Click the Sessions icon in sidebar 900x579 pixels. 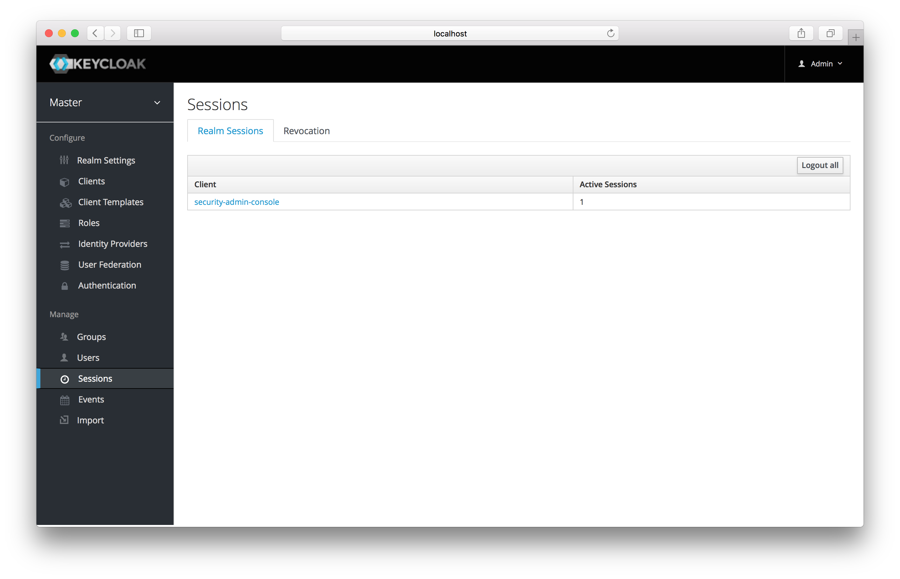64,379
